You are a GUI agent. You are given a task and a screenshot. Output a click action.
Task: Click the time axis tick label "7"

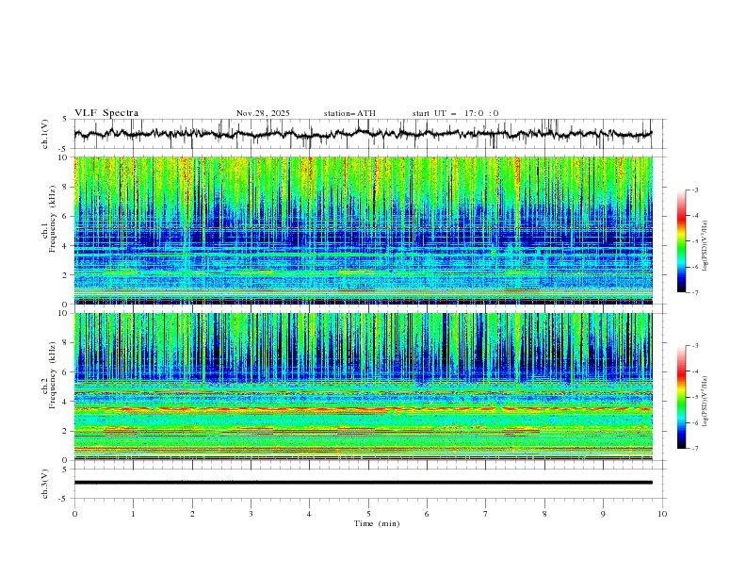486,514
